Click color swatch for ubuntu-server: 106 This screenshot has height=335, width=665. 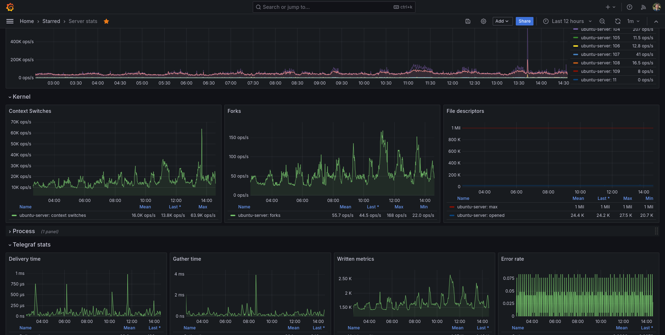click(576, 46)
